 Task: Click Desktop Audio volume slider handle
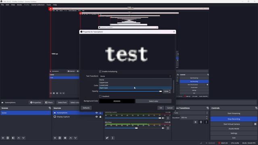coord(160,118)
